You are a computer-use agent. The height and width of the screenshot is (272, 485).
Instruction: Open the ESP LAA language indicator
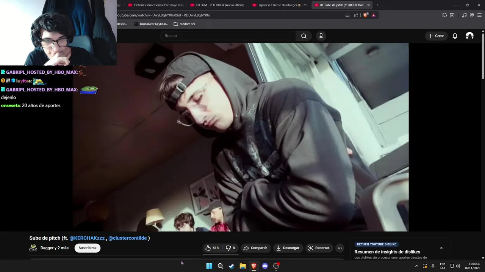coord(443,266)
